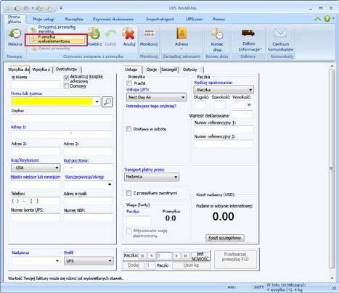
Task: Click the Usuń kg button
Action: (191, 265)
